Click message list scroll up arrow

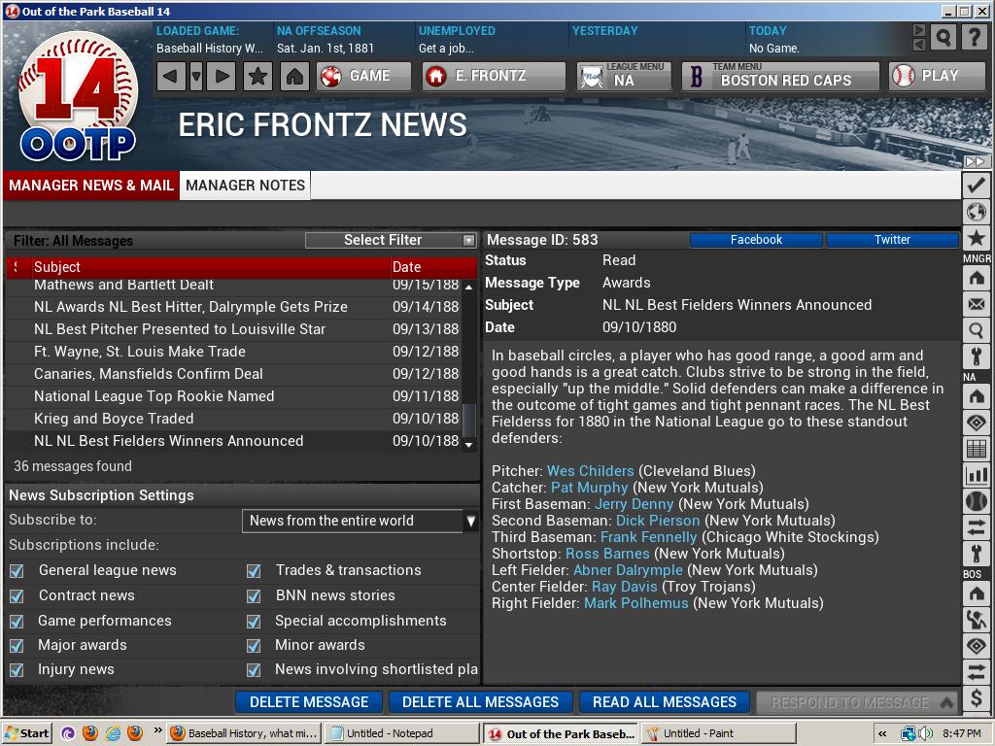tap(469, 287)
